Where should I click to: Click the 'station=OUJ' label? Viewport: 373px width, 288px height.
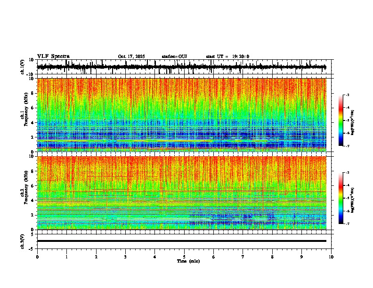coord(174,56)
